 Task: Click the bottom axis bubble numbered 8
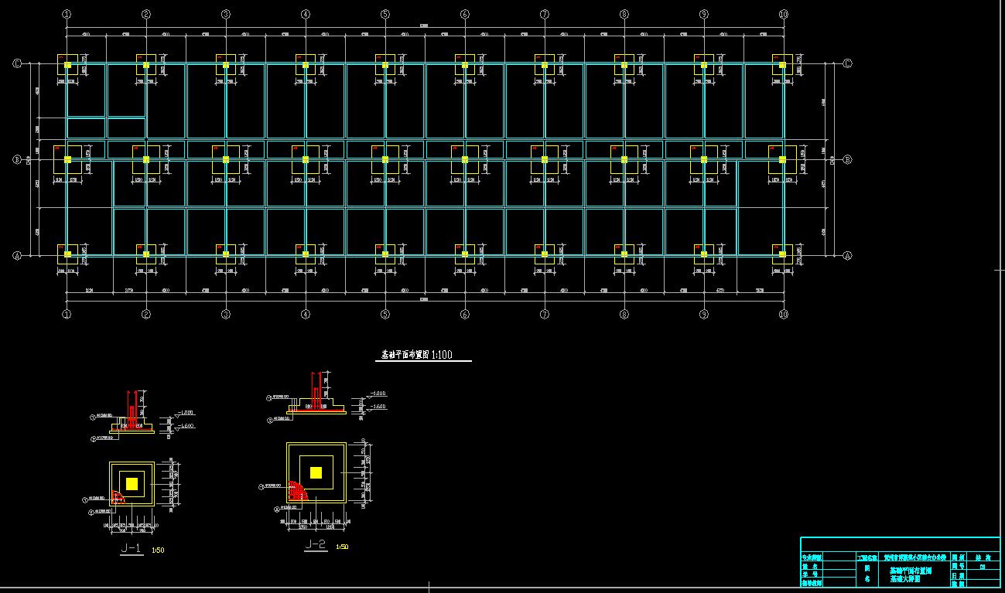pyautogui.click(x=624, y=314)
